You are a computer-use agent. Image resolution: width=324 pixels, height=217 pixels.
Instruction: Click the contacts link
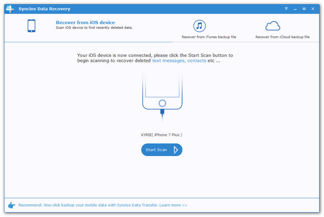pyautogui.click(x=197, y=61)
